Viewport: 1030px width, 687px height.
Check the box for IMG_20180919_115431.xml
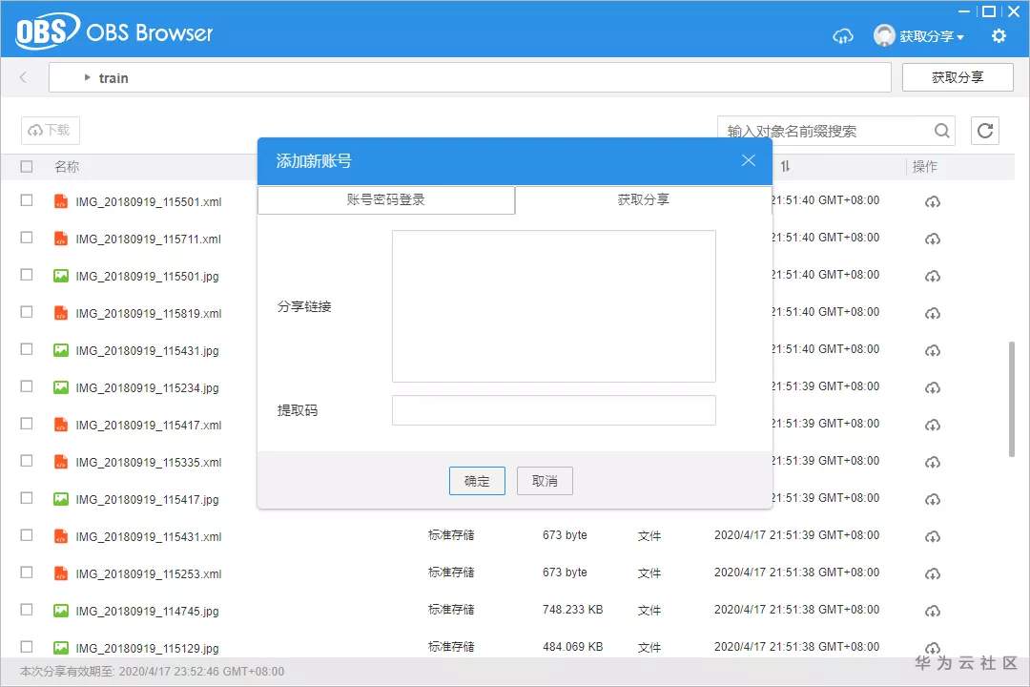pos(27,535)
